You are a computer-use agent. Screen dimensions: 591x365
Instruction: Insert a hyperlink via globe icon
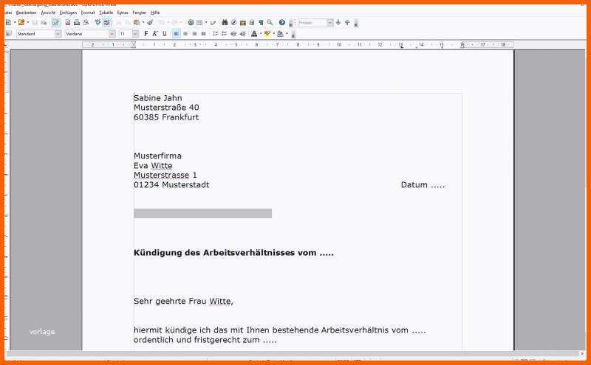tap(191, 23)
